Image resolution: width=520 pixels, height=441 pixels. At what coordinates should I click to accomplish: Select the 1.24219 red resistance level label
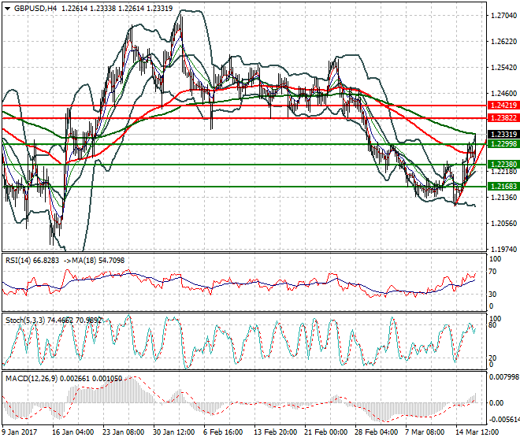coord(503,106)
